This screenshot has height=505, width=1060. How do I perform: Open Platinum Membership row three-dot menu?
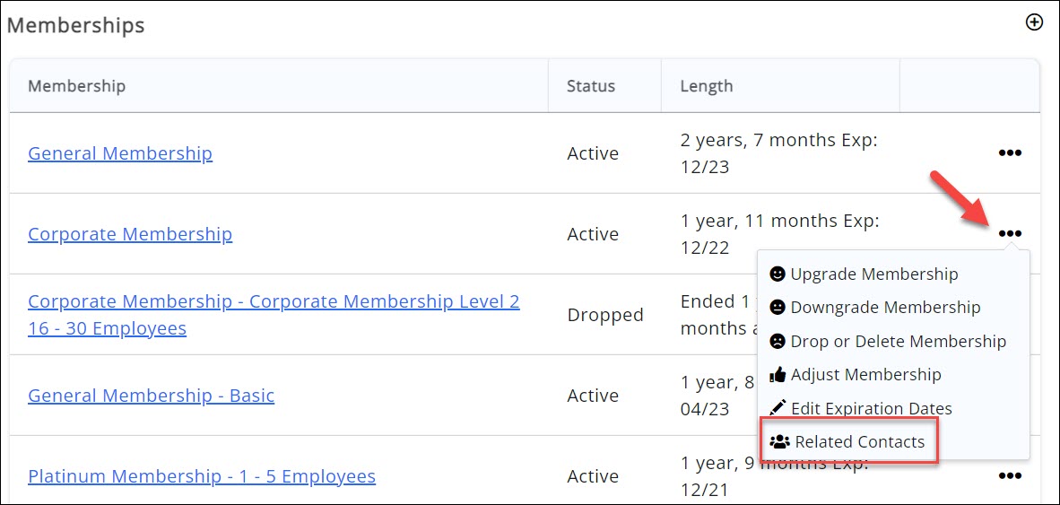click(x=1010, y=476)
